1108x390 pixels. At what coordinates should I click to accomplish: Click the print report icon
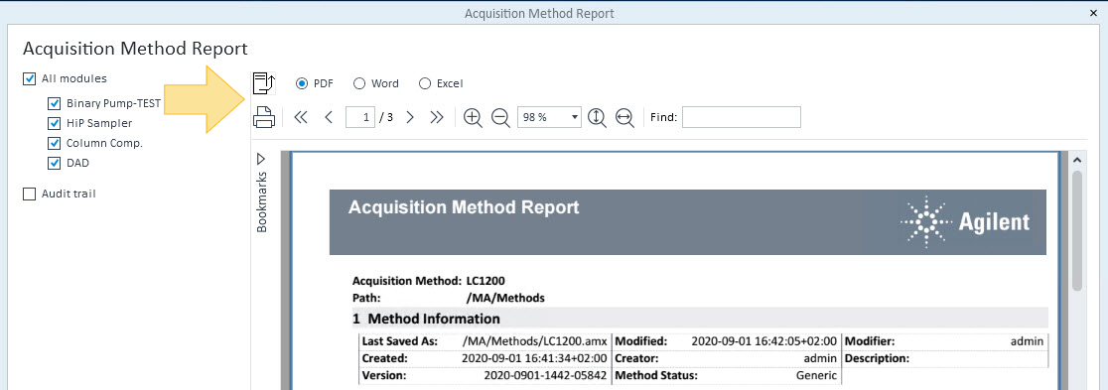pyautogui.click(x=263, y=117)
